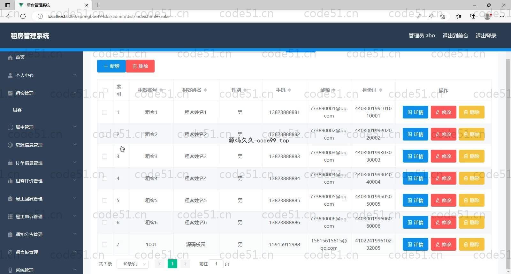Screen dimensions: 511x274
Task: Click the browser address bar URL
Action: click(109, 16)
